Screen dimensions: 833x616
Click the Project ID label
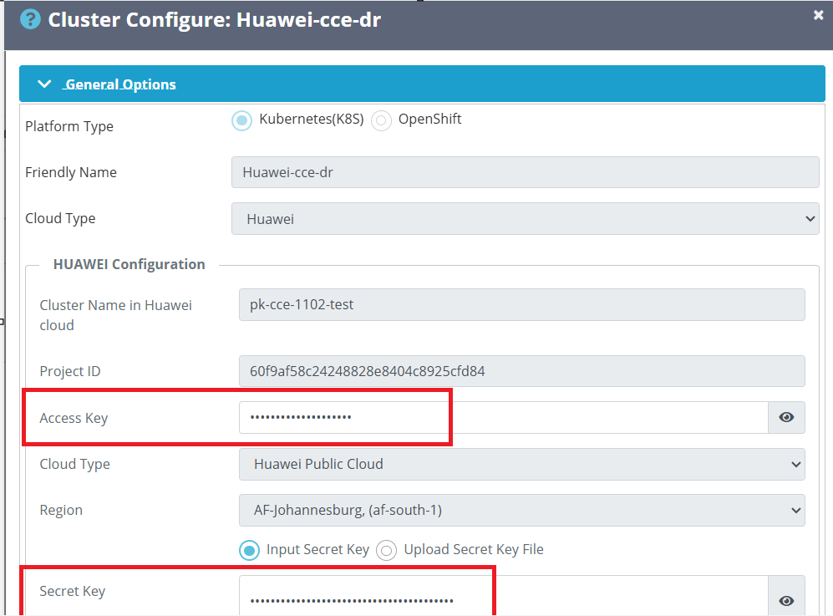(70, 371)
